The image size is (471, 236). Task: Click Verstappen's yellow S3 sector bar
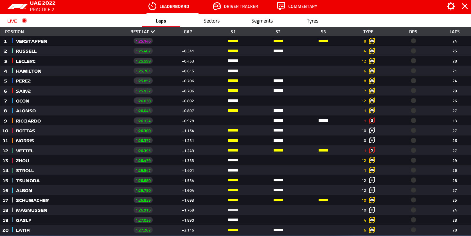[323, 41]
